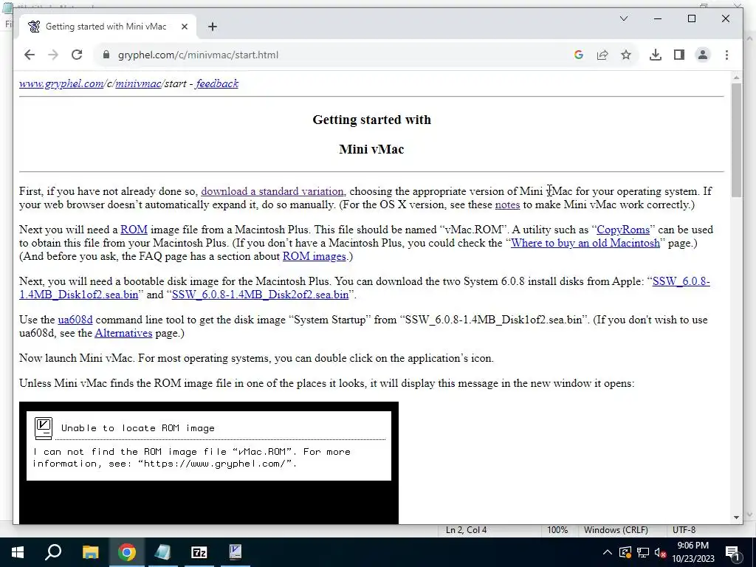Click the muted volume tray icon
This screenshot has width=756, height=567.
(661, 553)
